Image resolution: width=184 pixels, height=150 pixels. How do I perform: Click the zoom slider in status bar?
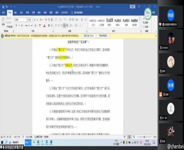click(144, 137)
